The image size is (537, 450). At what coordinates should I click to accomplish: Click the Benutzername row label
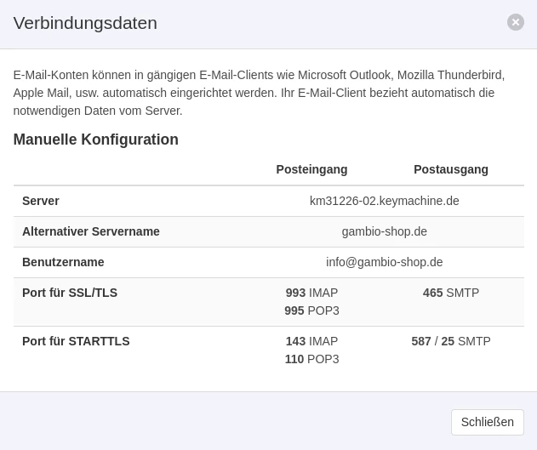coord(63,262)
